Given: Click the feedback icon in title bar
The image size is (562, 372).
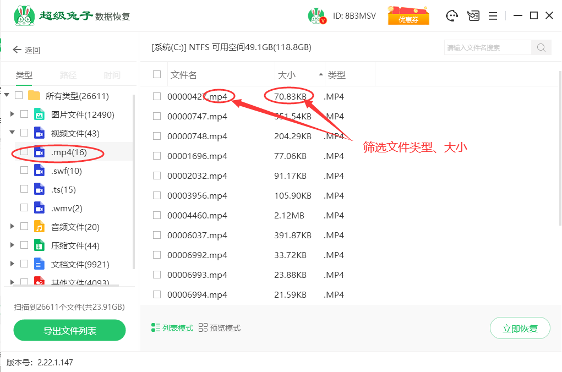Looking at the screenshot, I should coord(473,16).
